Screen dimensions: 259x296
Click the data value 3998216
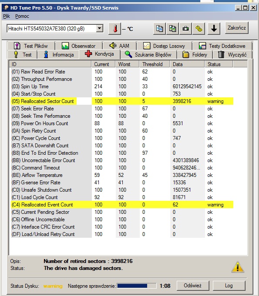(x=182, y=101)
